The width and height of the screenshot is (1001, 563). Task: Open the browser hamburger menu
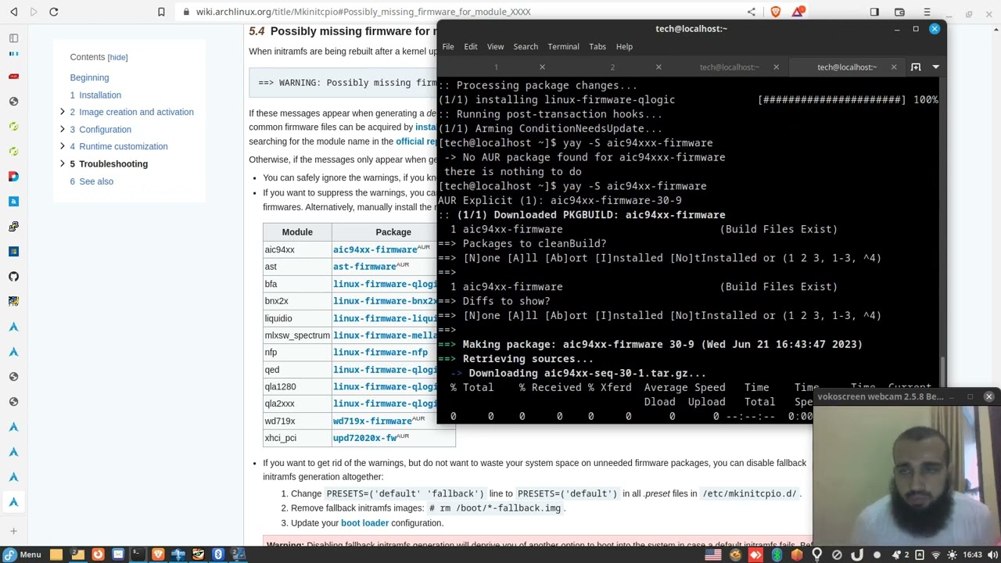click(x=927, y=12)
